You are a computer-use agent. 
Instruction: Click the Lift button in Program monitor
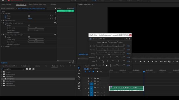(161, 62)
